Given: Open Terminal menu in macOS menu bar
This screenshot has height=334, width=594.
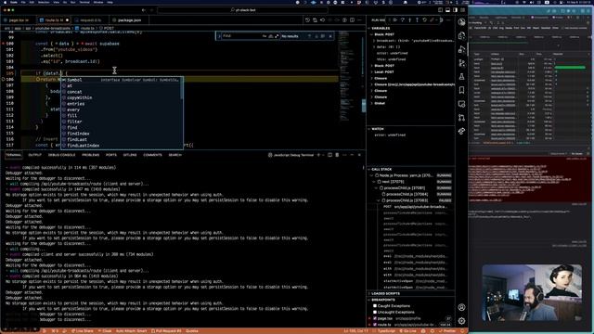Looking at the screenshot, I should coord(84,2).
